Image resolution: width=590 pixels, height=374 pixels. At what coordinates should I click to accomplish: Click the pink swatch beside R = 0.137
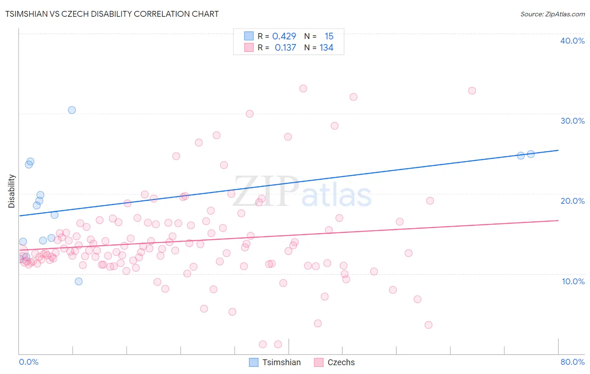249,47
